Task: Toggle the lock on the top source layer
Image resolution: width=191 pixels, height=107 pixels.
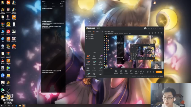Action: click(x=88, y=34)
